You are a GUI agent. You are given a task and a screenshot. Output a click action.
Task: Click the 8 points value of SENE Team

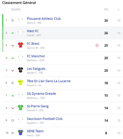106,133
